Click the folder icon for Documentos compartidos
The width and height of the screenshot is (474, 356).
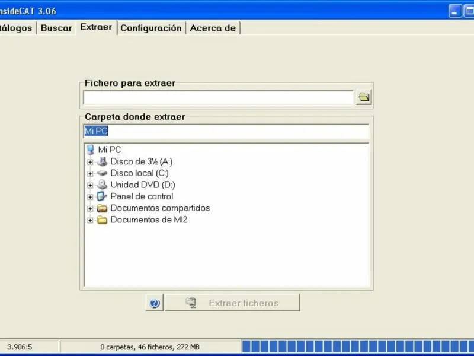coord(102,208)
